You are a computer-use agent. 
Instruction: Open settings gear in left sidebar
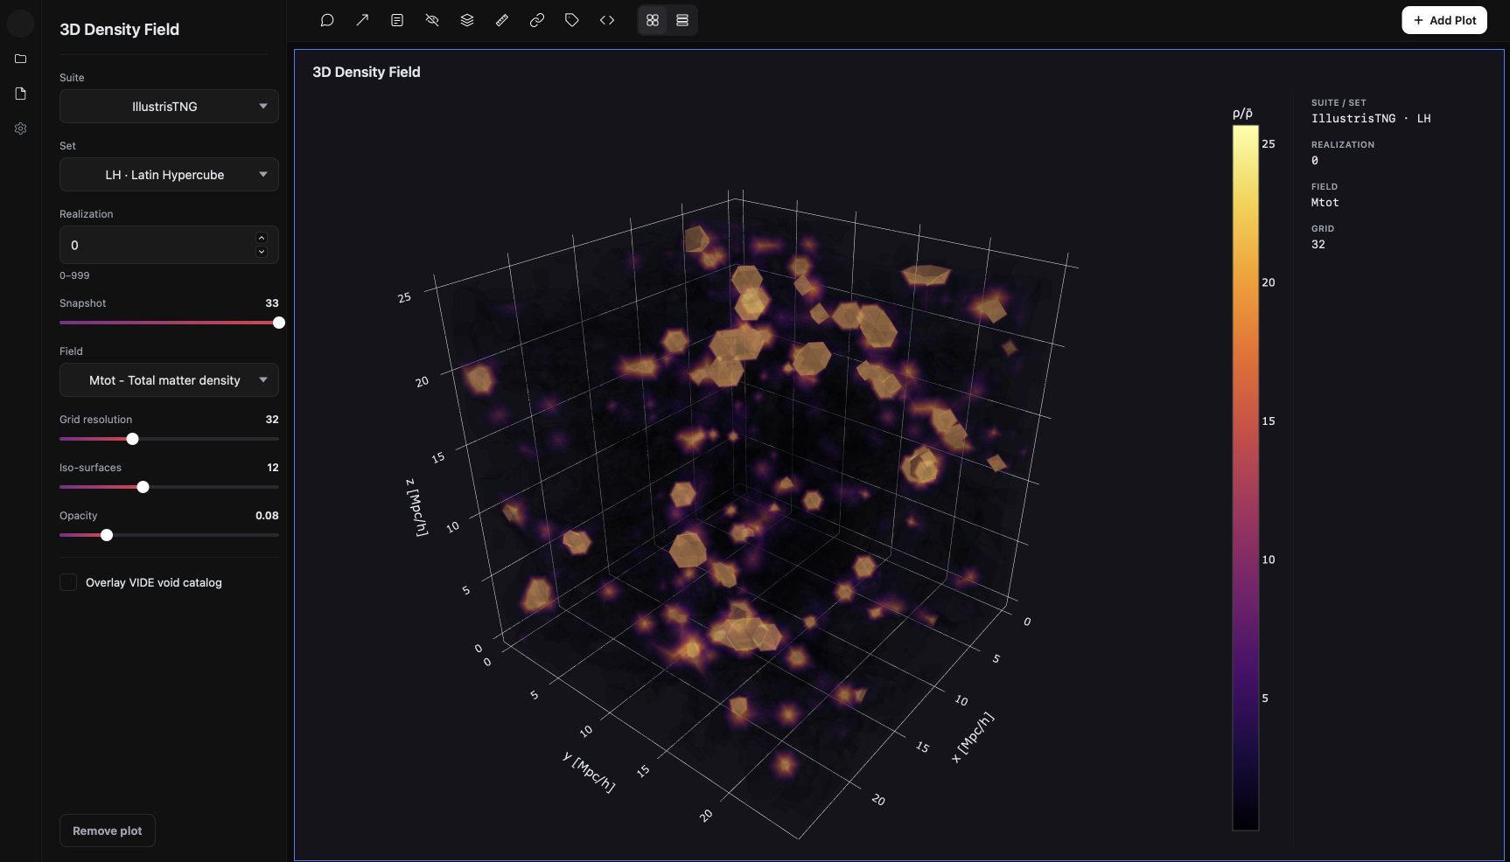[21, 129]
